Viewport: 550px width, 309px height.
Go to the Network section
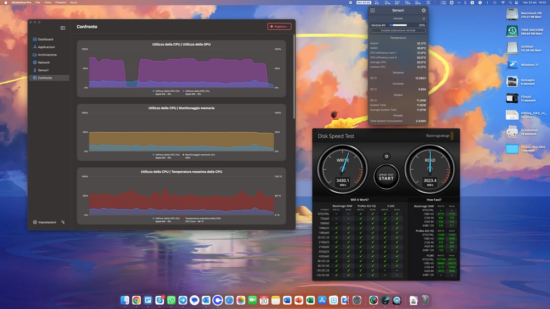(x=43, y=63)
